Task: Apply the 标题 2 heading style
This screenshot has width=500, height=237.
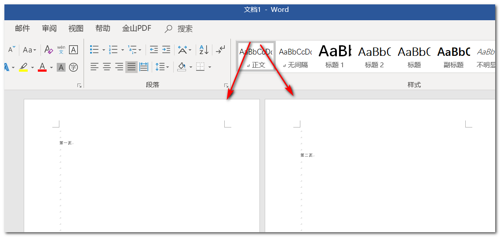Action: (x=374, y=56)
